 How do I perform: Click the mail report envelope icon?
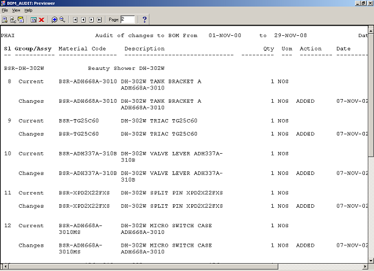coord(21,19)
